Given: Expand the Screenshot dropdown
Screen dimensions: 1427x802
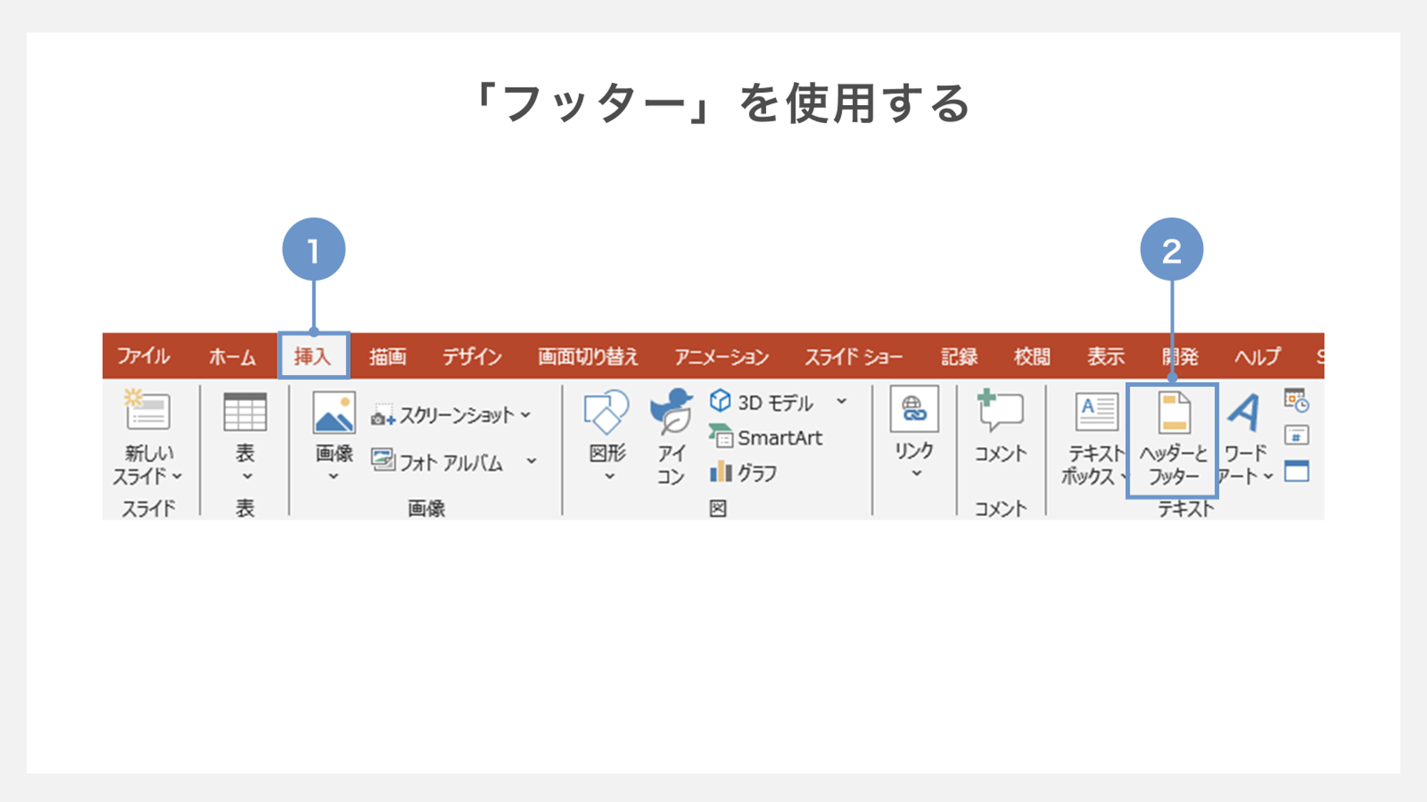Looking at the screenshot, I should 526,415.
